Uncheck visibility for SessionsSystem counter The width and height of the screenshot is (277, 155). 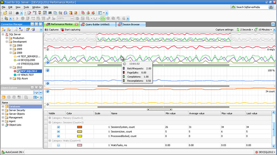click(x=58, y=127)
